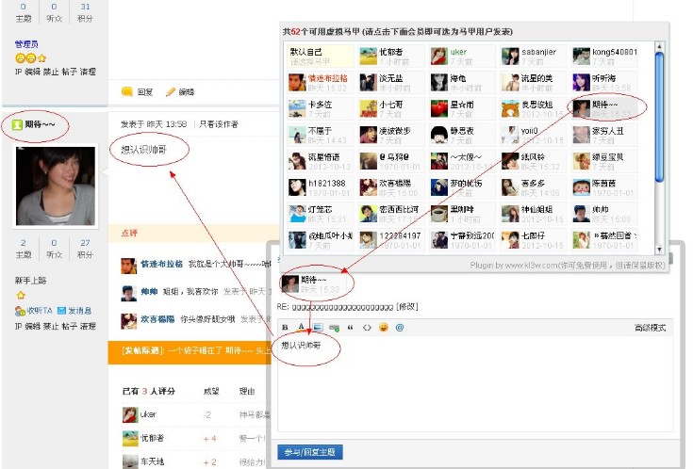The width and height of the screenshot is (693, 469).
Task: Click the Bold formatting icon in editor
Action: point(285,328)
